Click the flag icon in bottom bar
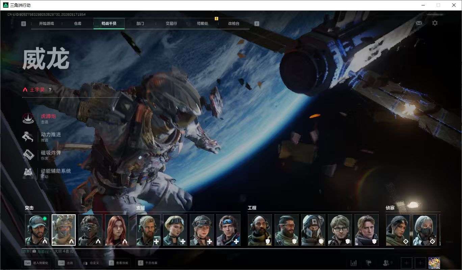This screenshot has width=462, height=270. (x=369, y=263)
